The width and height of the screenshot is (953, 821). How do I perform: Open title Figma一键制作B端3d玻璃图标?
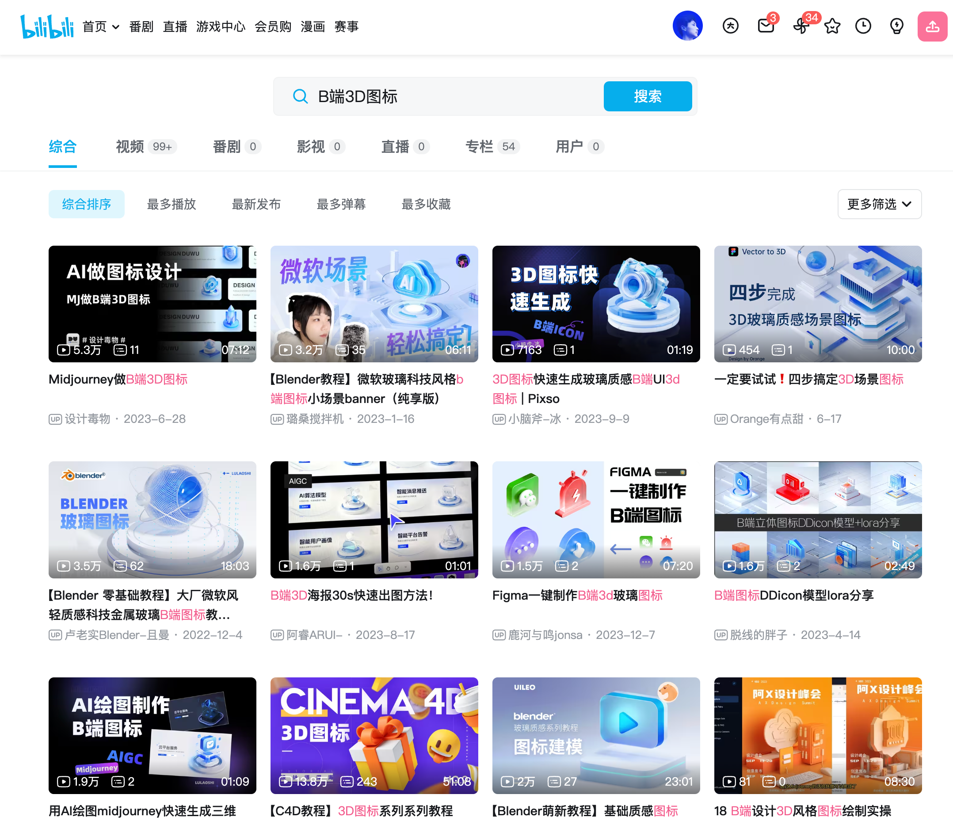click(x=578, y=595)
